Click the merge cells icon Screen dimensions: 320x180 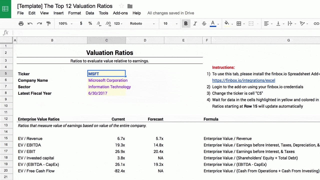coord(251,23)
